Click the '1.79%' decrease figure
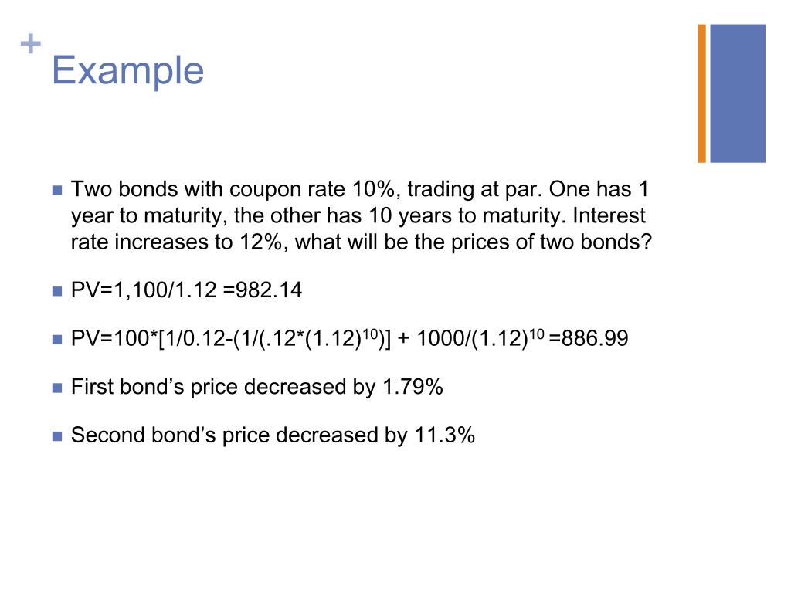791x593 pixels. click(412, 387)
